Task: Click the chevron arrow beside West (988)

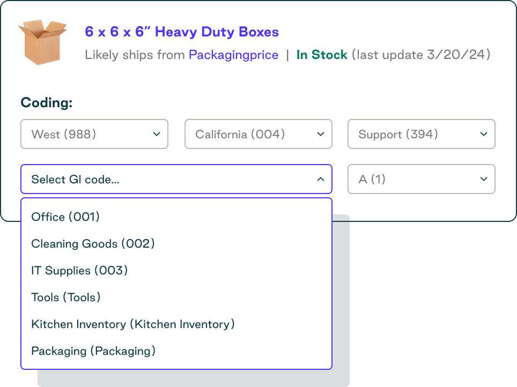Action: [157, 134]
